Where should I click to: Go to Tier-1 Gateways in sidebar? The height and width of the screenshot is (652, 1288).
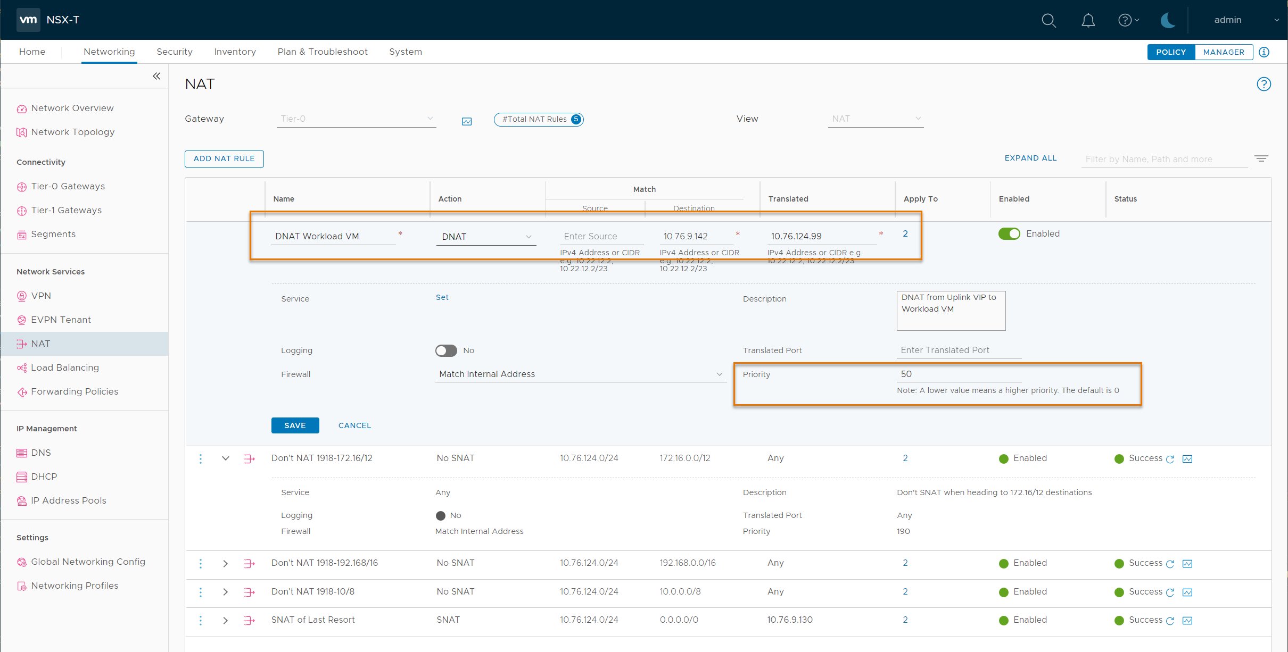(66, 210)
